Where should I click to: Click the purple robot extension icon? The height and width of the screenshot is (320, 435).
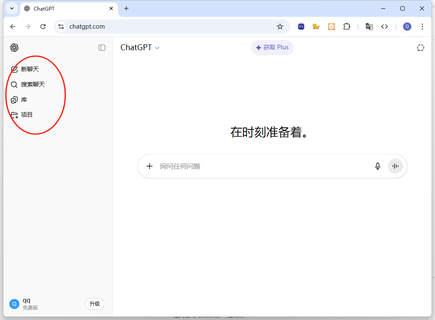pyautogui.click(x=301, y=27)
